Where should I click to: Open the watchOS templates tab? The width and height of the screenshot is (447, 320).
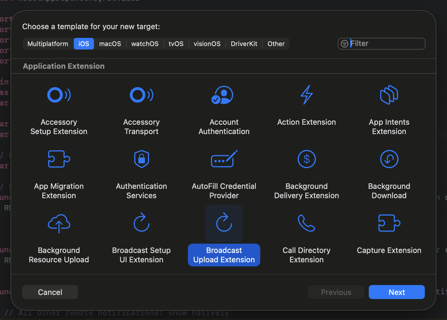click(x=145, y=44)
